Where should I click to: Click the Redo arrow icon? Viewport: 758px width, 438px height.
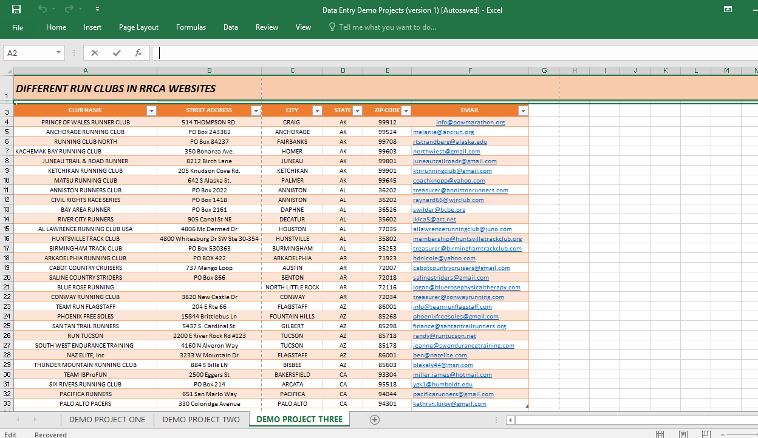pyautogui.click(x=69, y=9)
